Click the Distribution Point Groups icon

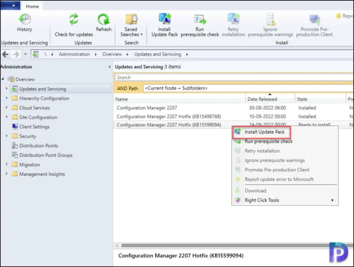coord(15,155)
